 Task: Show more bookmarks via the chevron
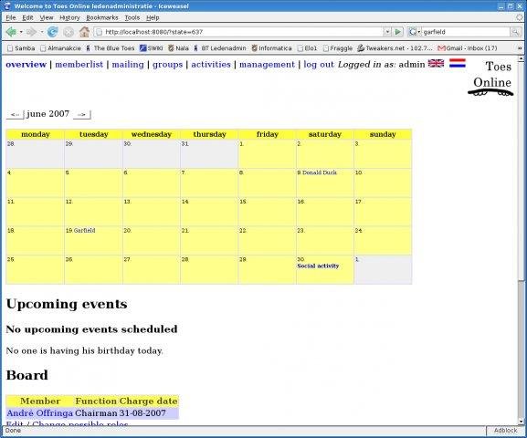[520, 48]
